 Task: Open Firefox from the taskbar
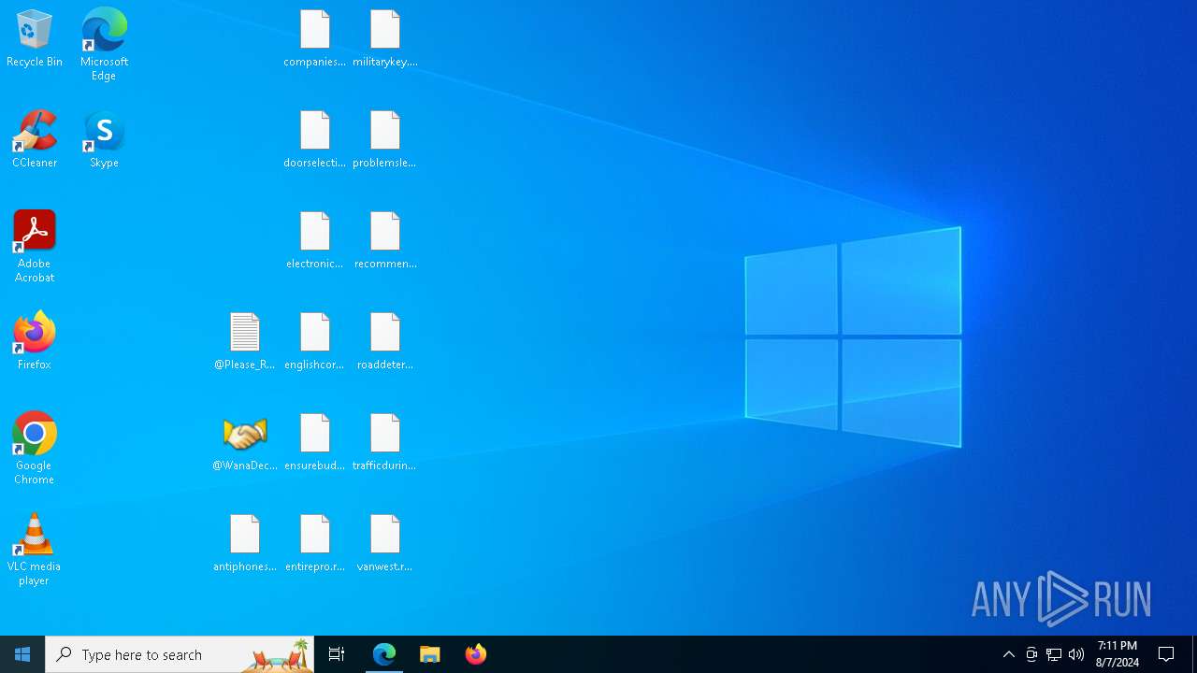tap(476, 654)
